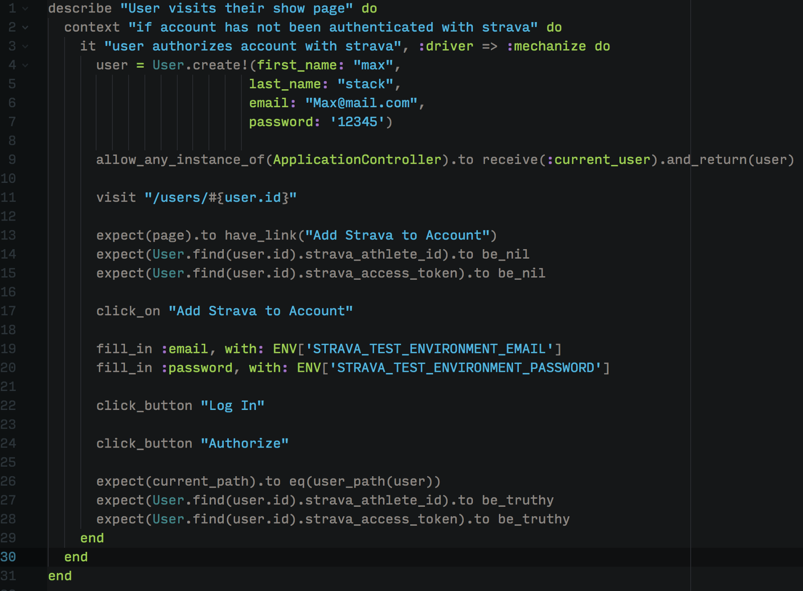The image size is (803, 591).
Task: Place cursor in "Max@mail.com" string
Action: click(x=361, y=103)
